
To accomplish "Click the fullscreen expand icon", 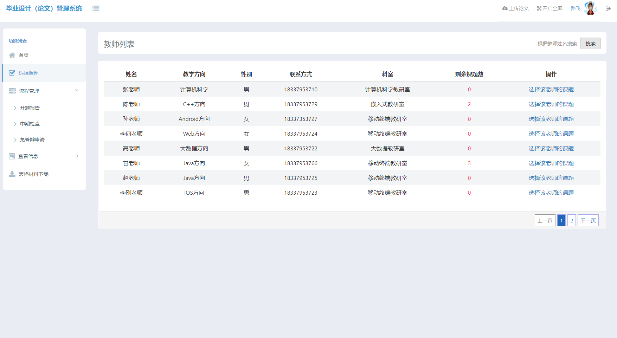I will coord(539,8).
